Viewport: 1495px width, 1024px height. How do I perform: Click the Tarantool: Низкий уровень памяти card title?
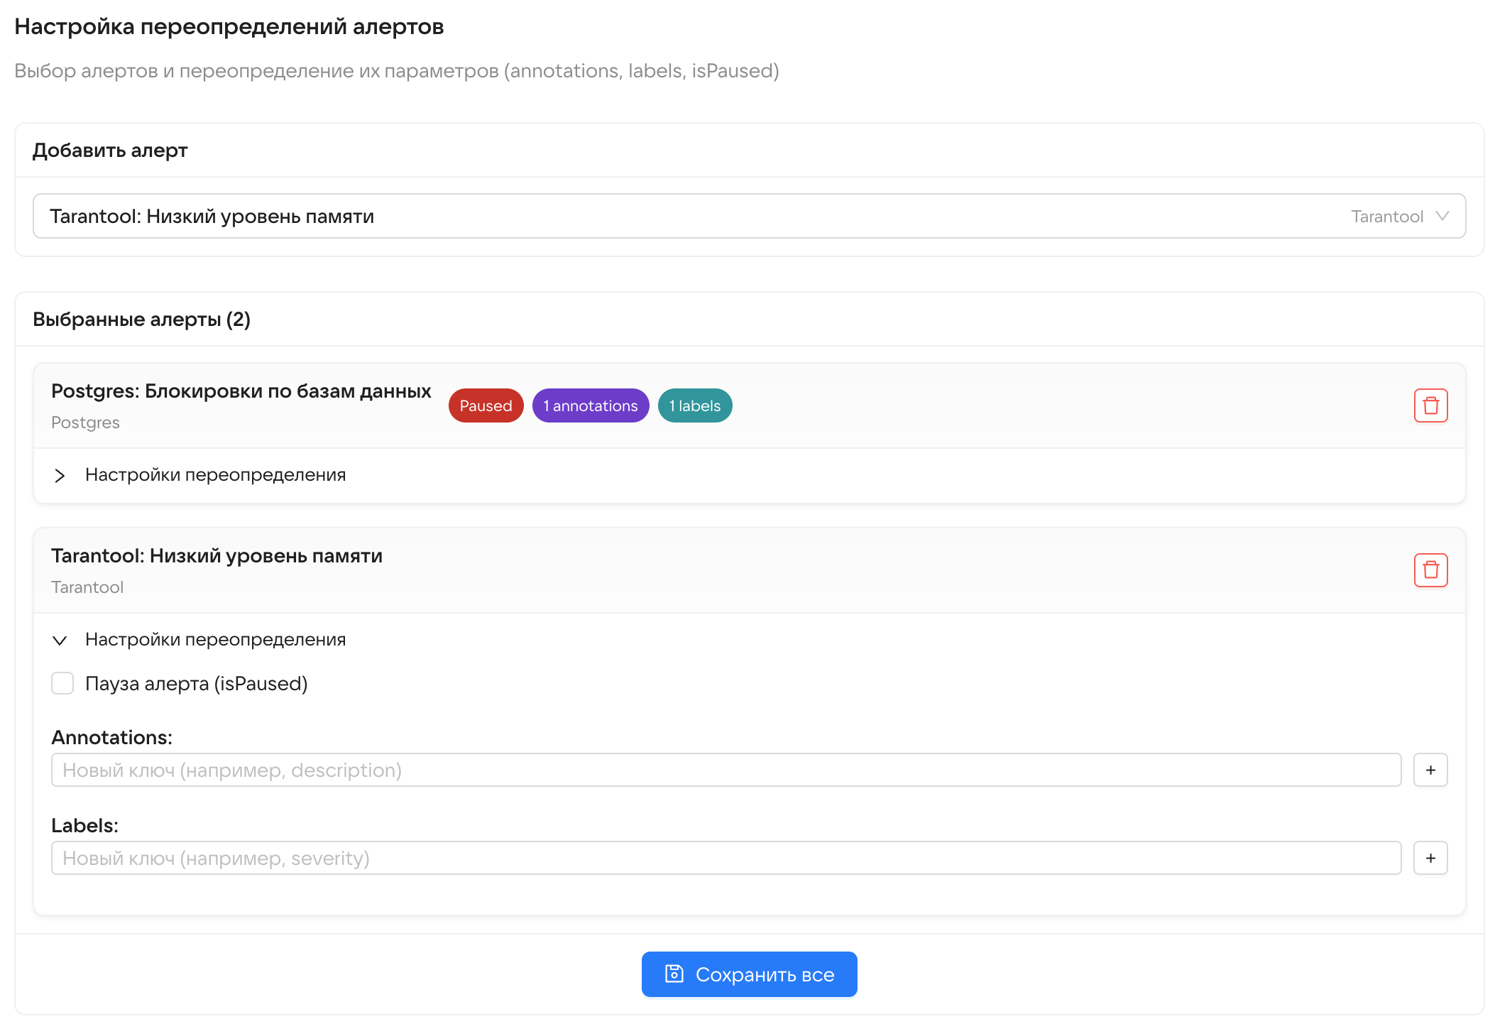[x=217, y=556]
